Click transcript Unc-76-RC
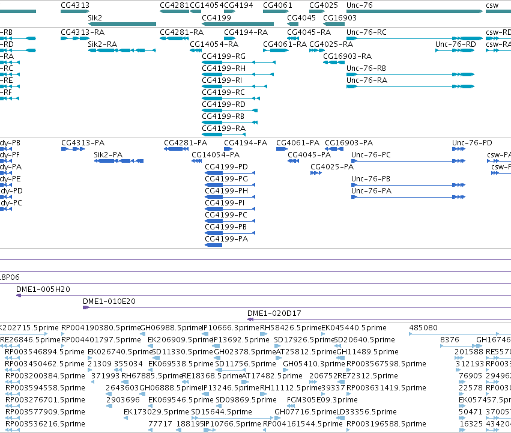This screenshot has height=433, width=511. pos(366,32)
